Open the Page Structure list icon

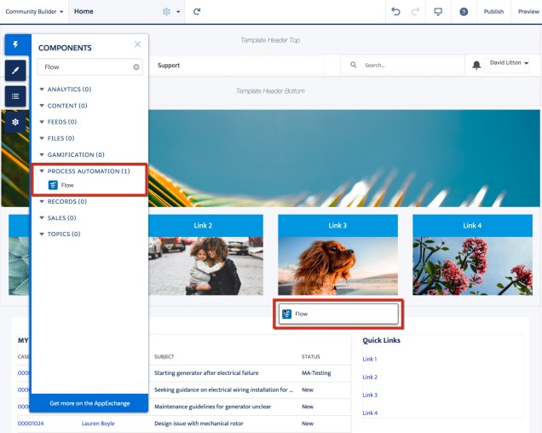15,96
